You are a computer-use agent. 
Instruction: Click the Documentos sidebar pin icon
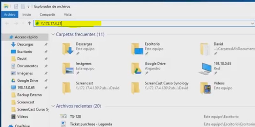46,66
